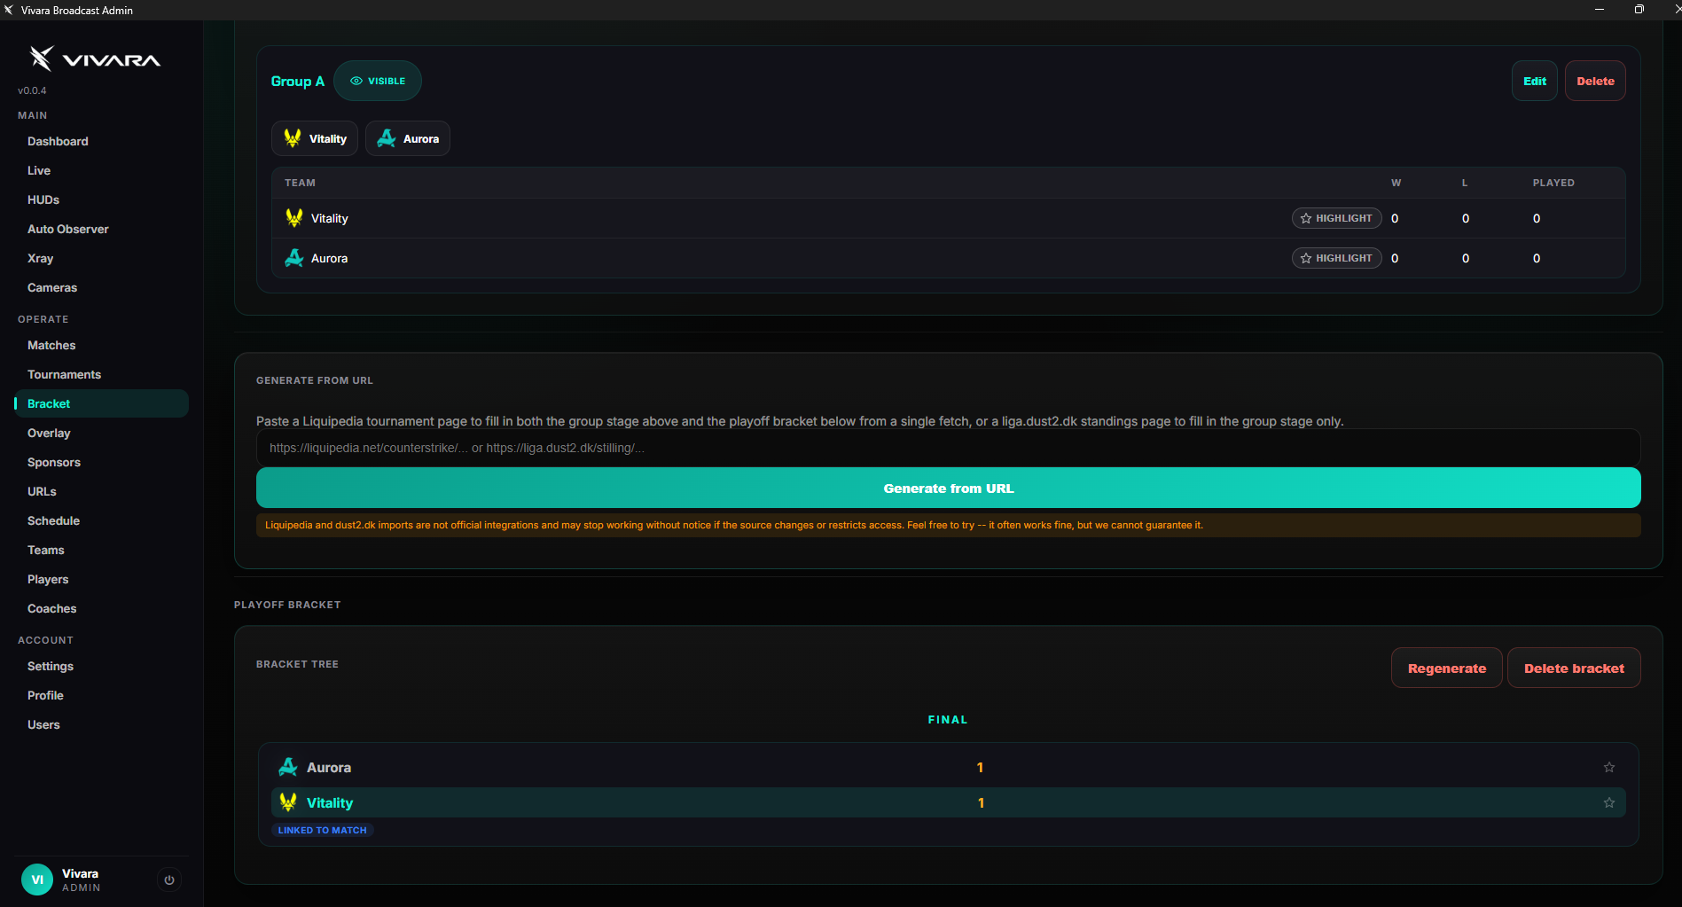Open Teams page
The width and height of the screenshot is (1682, 907).
[x=101, y=550]
